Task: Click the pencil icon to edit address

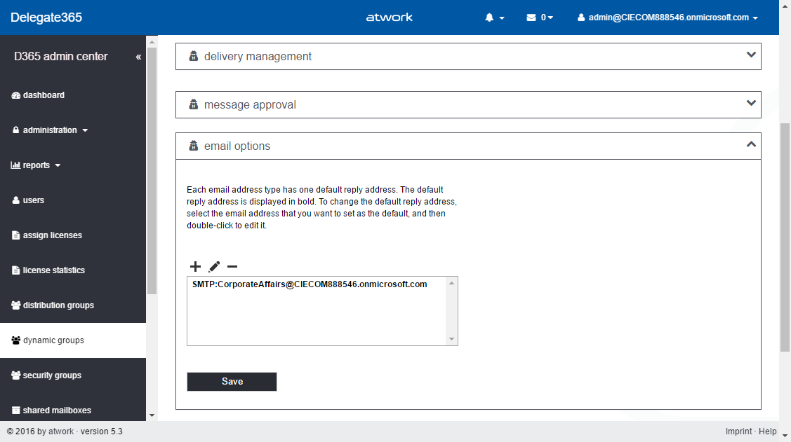Action: tap(214, 267)
